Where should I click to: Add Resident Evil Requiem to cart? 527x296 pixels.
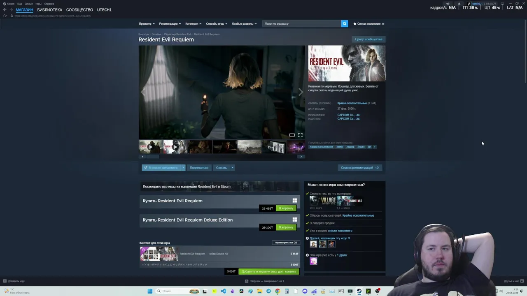point(286,208)
